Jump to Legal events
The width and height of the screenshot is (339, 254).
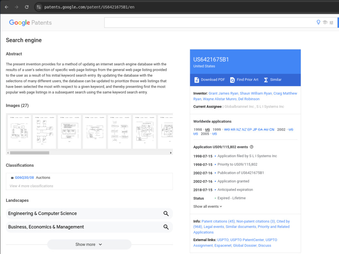click(214, 227)
